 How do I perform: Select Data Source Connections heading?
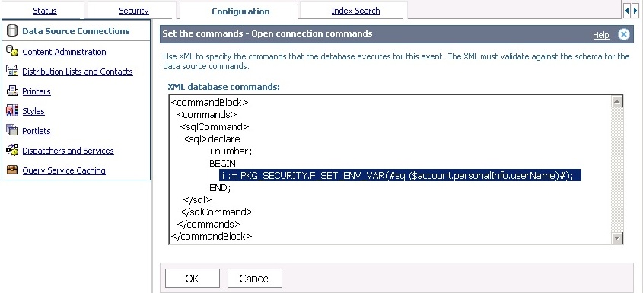click(76, 31)
